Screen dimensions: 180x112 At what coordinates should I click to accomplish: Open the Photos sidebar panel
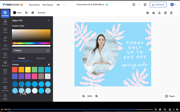[x=5, y=22]
